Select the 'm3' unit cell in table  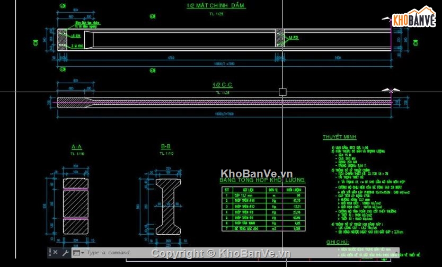[274, 229]
